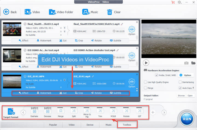The image size is (197, 130).
Task: Take a snapshot with camera icon
Action: [186, 63]
